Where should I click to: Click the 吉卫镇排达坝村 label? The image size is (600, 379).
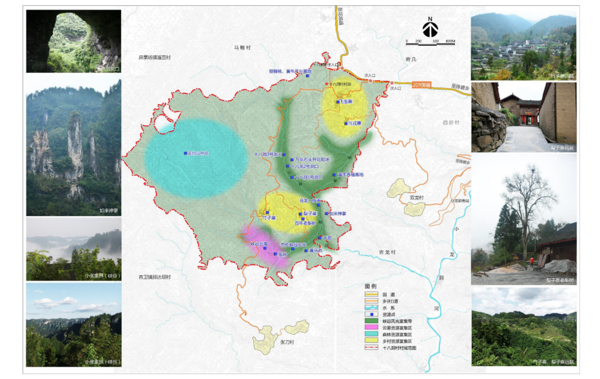pyautogui.click(x=155, y=277)
